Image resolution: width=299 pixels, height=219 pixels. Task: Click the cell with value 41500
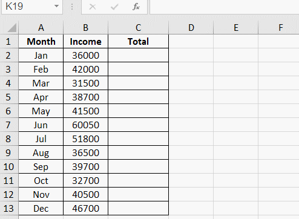tap(86, 111)
